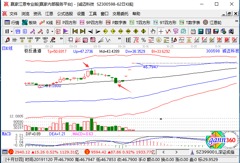Open the 文件 menu
The image size is (240, 163).
point(14,14)
